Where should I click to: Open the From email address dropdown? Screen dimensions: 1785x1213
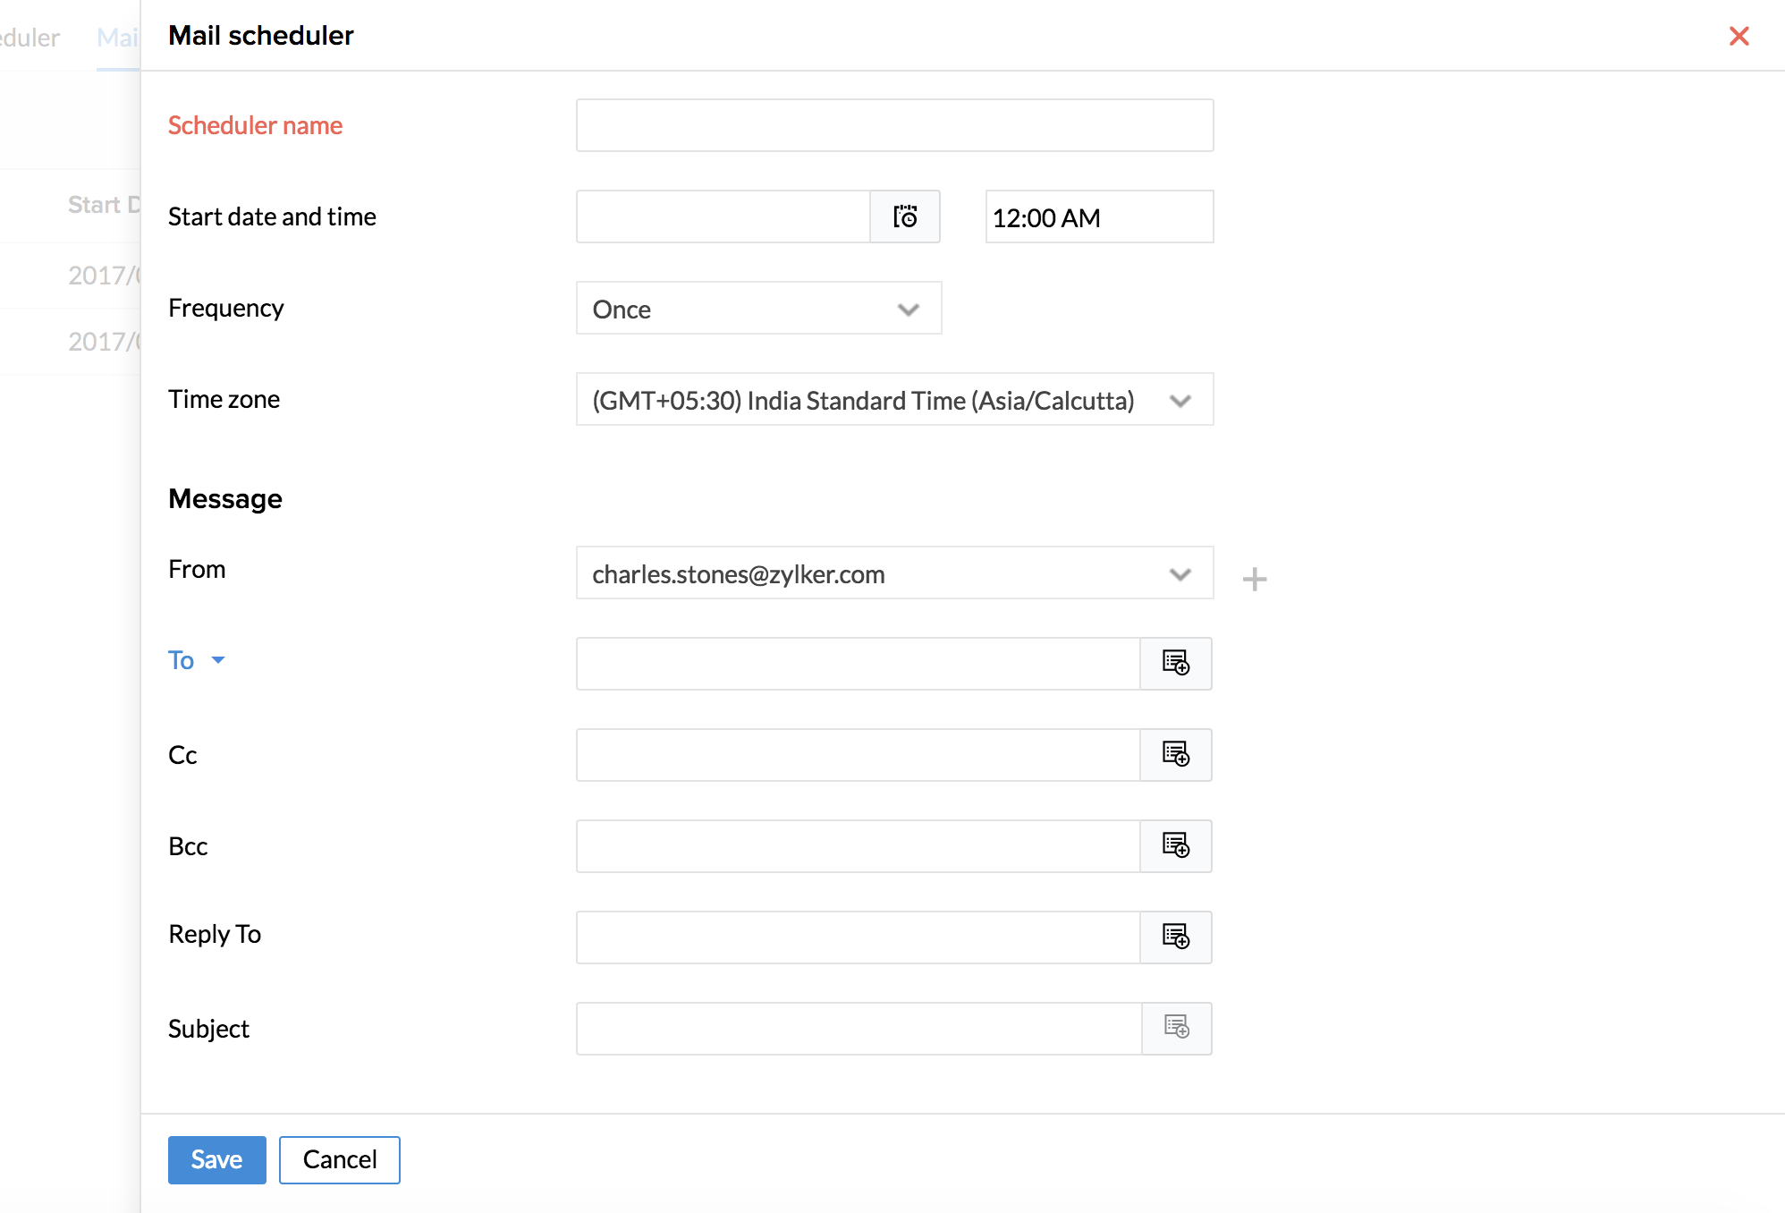(x=894, y=573)
